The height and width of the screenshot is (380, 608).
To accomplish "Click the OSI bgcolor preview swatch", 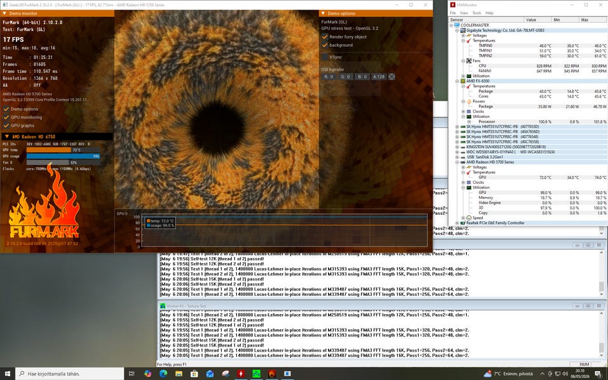I will [x=391, y=77].
